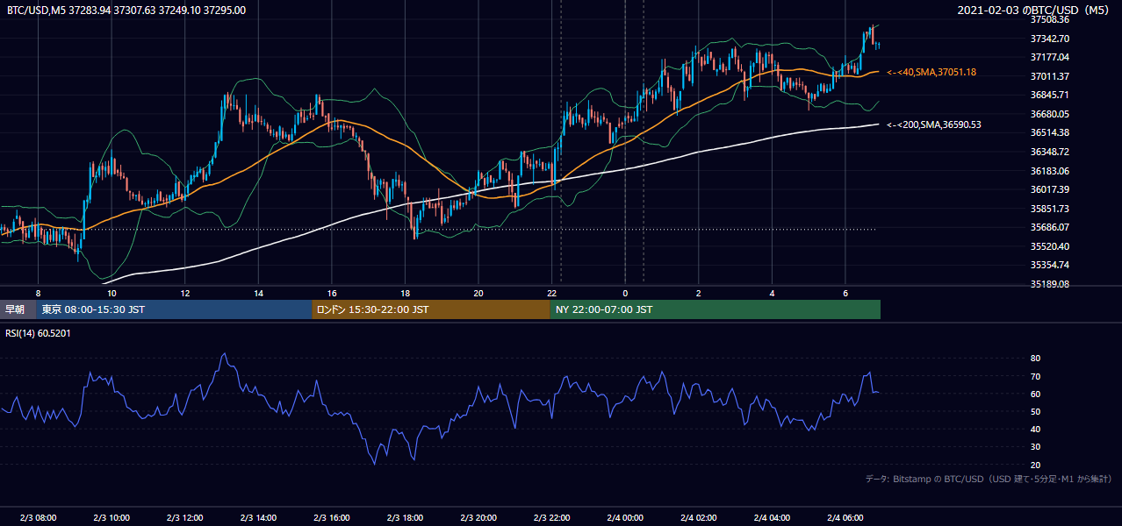Click the bottom date label 2/3 18:00
This screenshot has width=1122, height=526.
405,517
